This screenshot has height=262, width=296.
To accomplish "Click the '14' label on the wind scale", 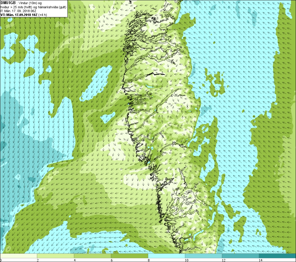I will click(260, 260).
